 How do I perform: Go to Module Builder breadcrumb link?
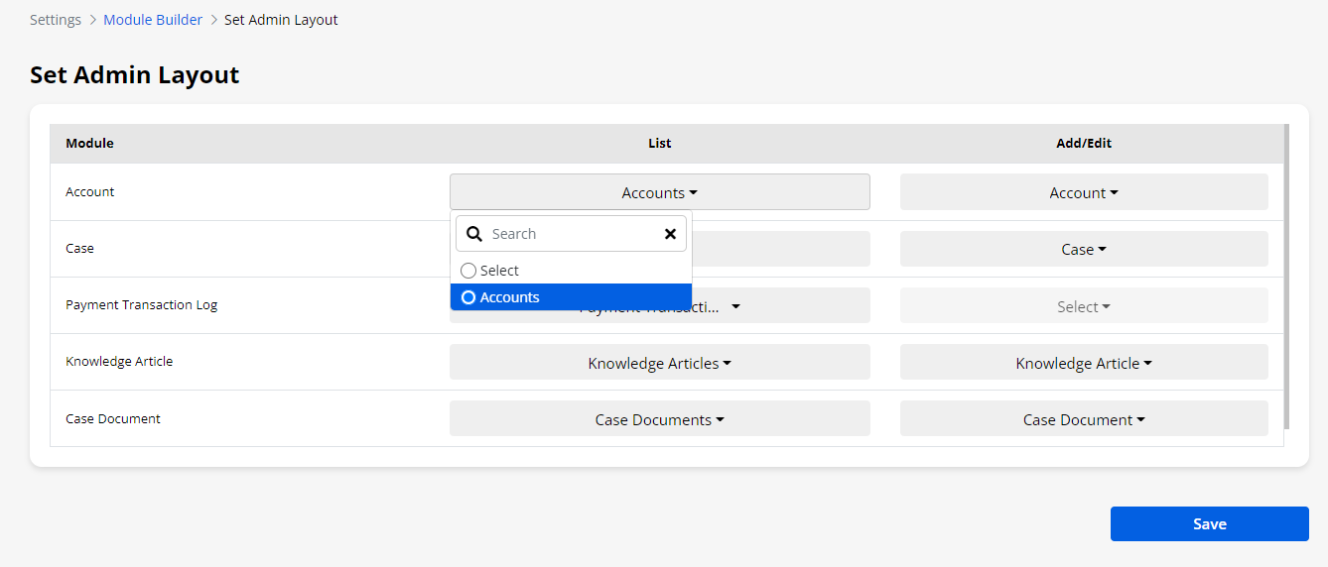[153, 20]
